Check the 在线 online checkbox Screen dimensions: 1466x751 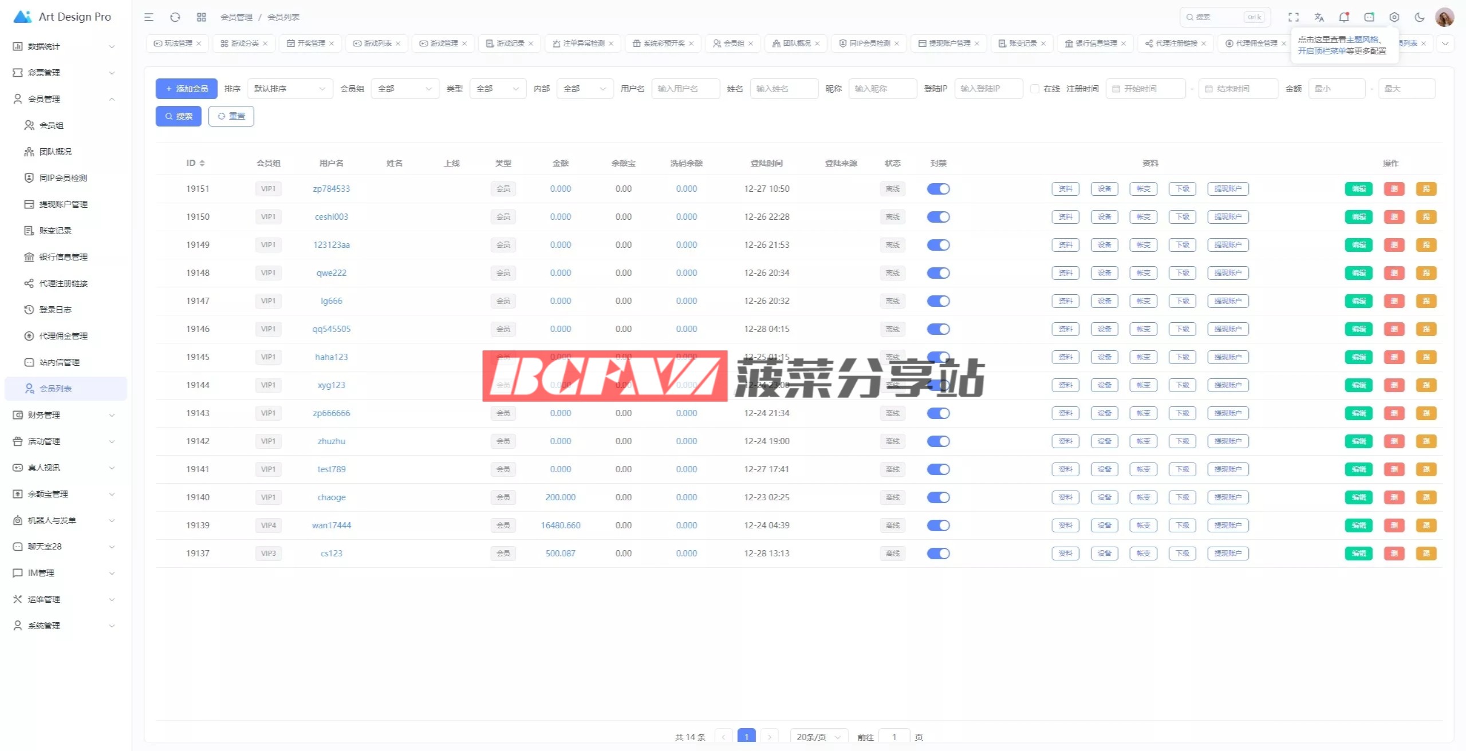click(x=1035, y=89)
